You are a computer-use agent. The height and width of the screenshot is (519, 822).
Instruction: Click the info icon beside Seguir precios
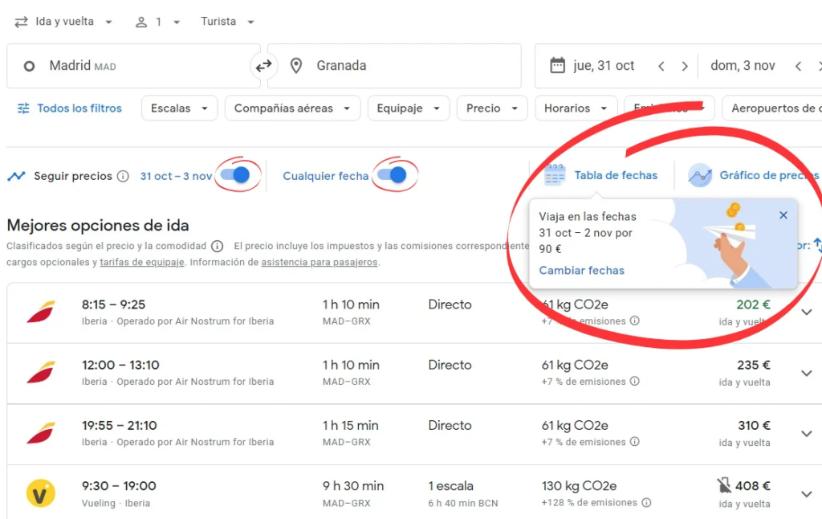click(123, 176)
